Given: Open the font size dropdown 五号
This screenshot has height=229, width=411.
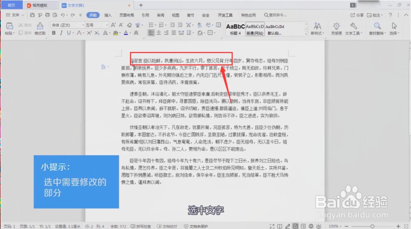Looking at the screenshot, I should coord(107,25).
